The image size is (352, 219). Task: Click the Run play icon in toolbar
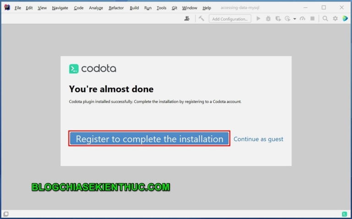pos(258,19)
